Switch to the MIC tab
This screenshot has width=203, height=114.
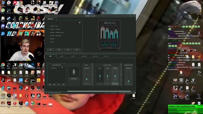point(50,56)
